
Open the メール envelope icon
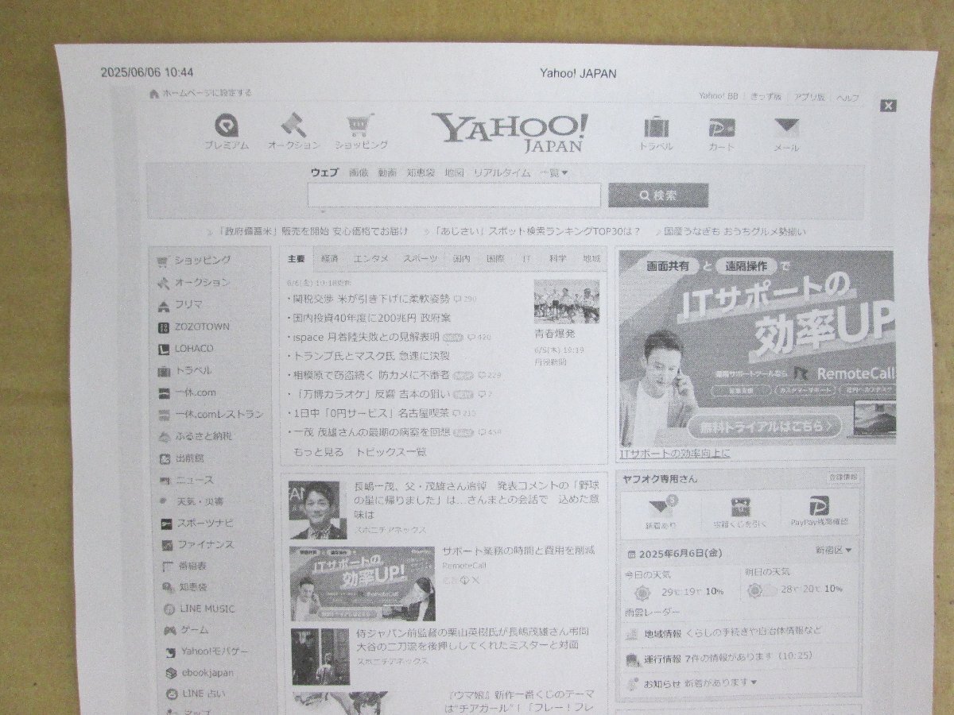coord(786,128)
